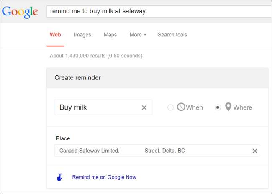
Task: Click the Create reminder card header
Action: point(157,78)
